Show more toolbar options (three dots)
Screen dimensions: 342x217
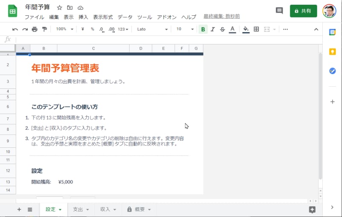(x=285, y=29)
